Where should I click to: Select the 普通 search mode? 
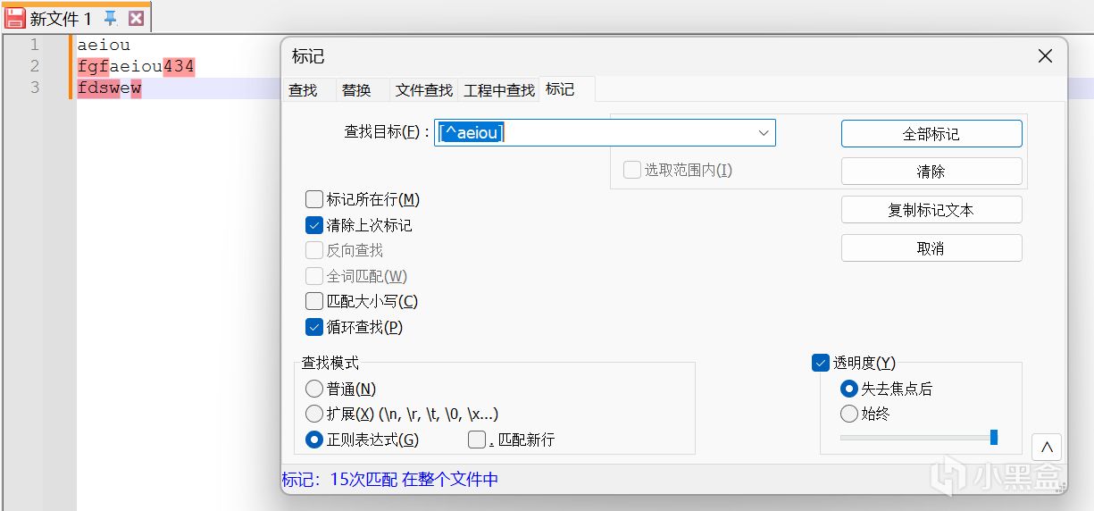(x=314, y=389)
